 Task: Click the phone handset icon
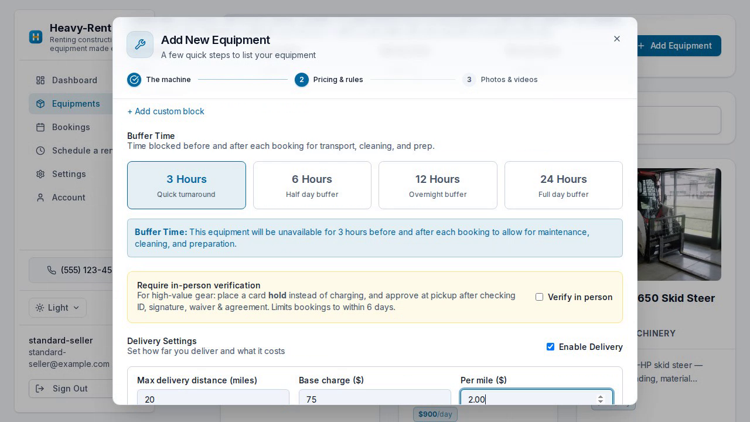[x=52, y=270]
